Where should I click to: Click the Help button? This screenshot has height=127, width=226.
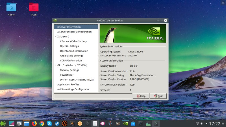pyautogui.click(x=141, y=96)
